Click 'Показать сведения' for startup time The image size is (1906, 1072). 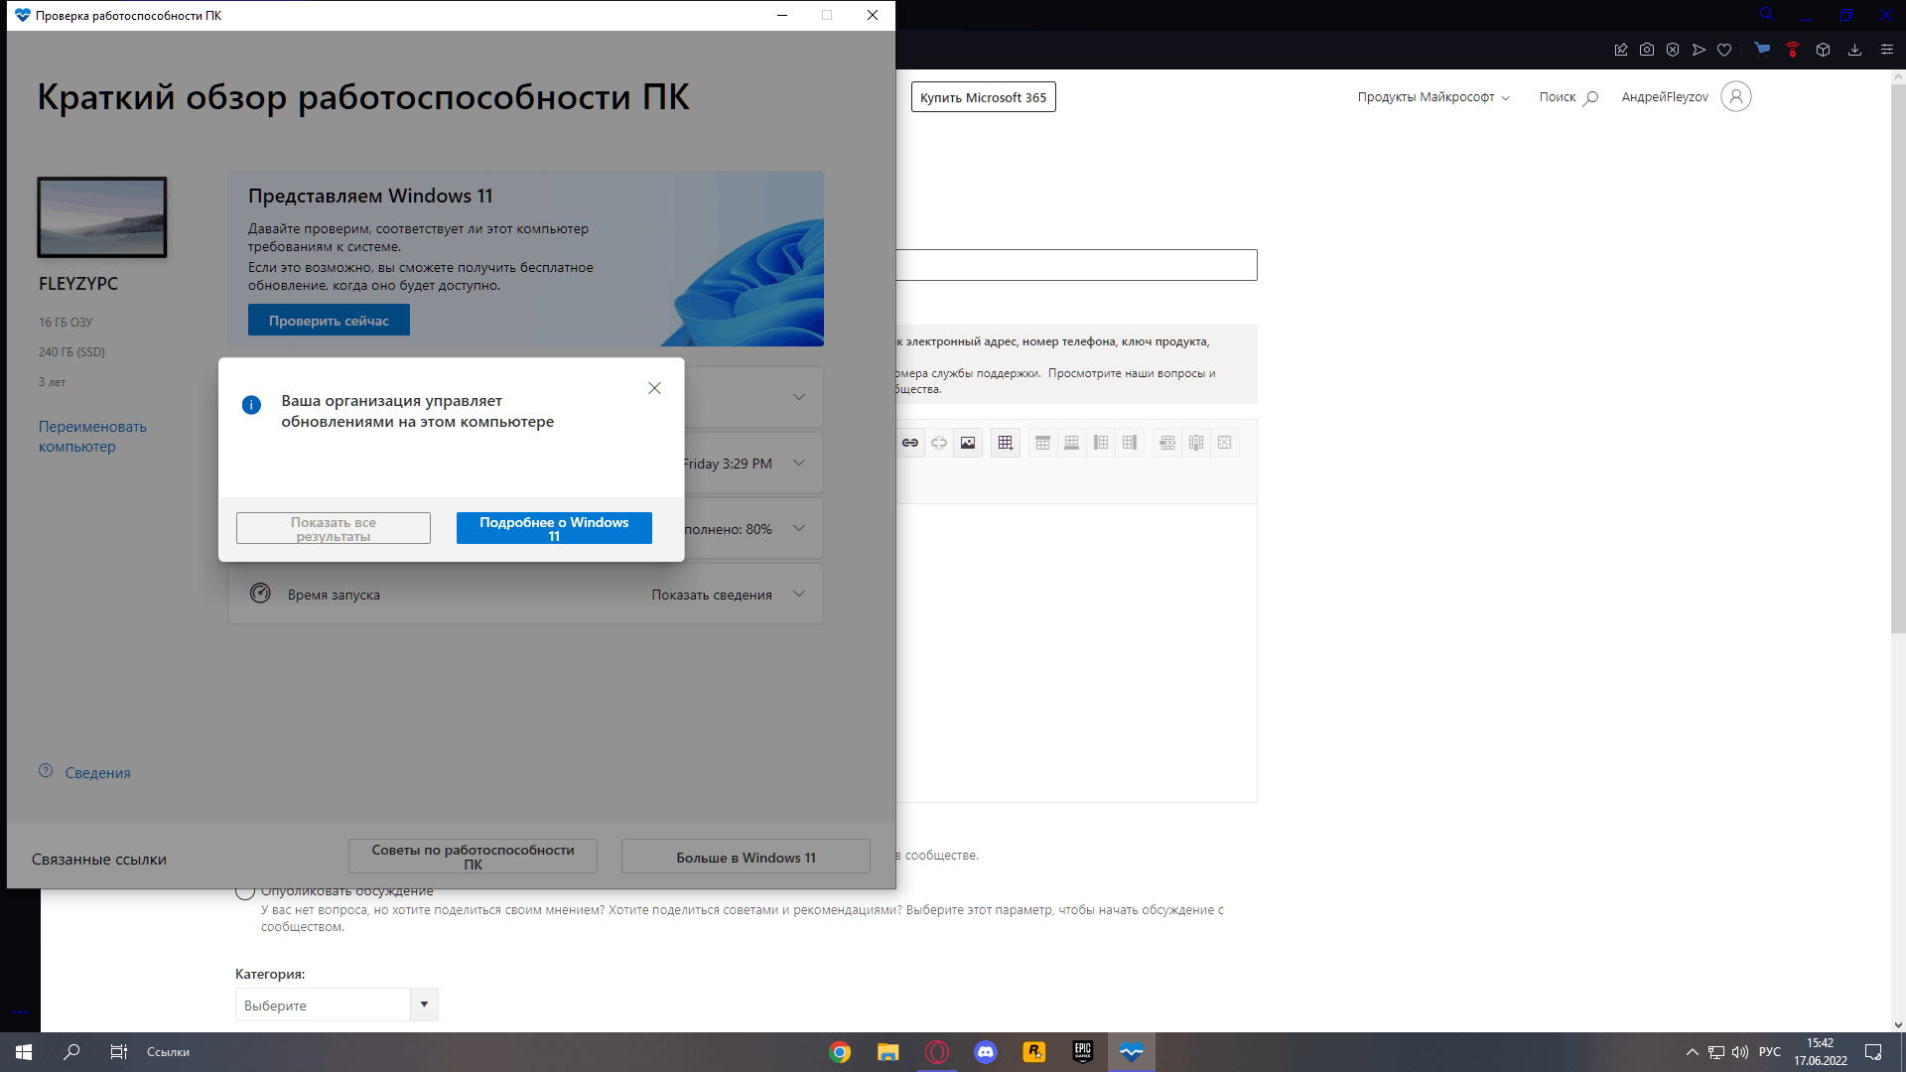(712, 595)
